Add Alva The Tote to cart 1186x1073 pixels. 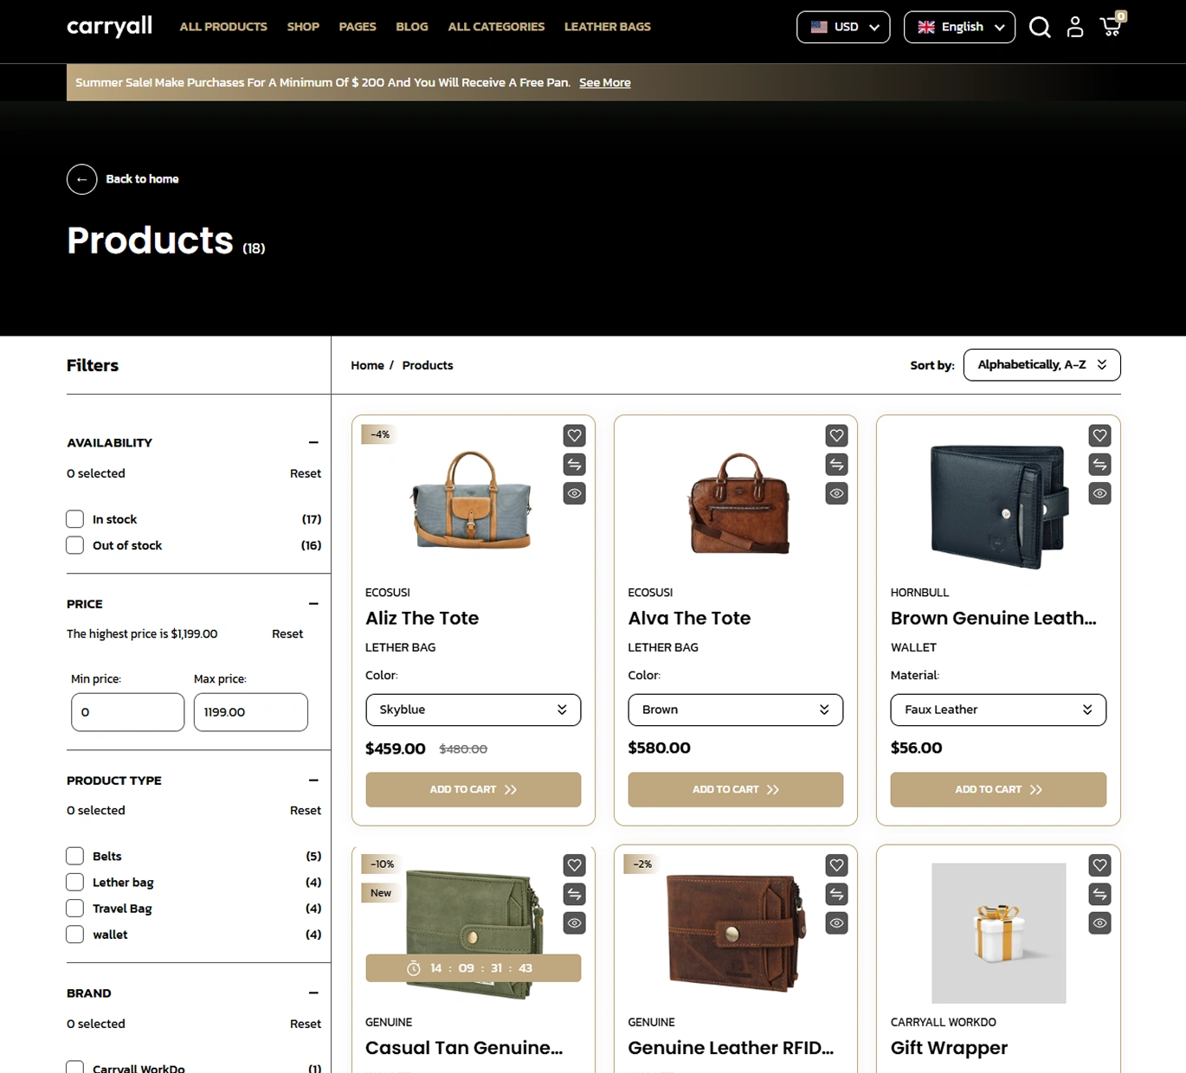tap(735, 789)
